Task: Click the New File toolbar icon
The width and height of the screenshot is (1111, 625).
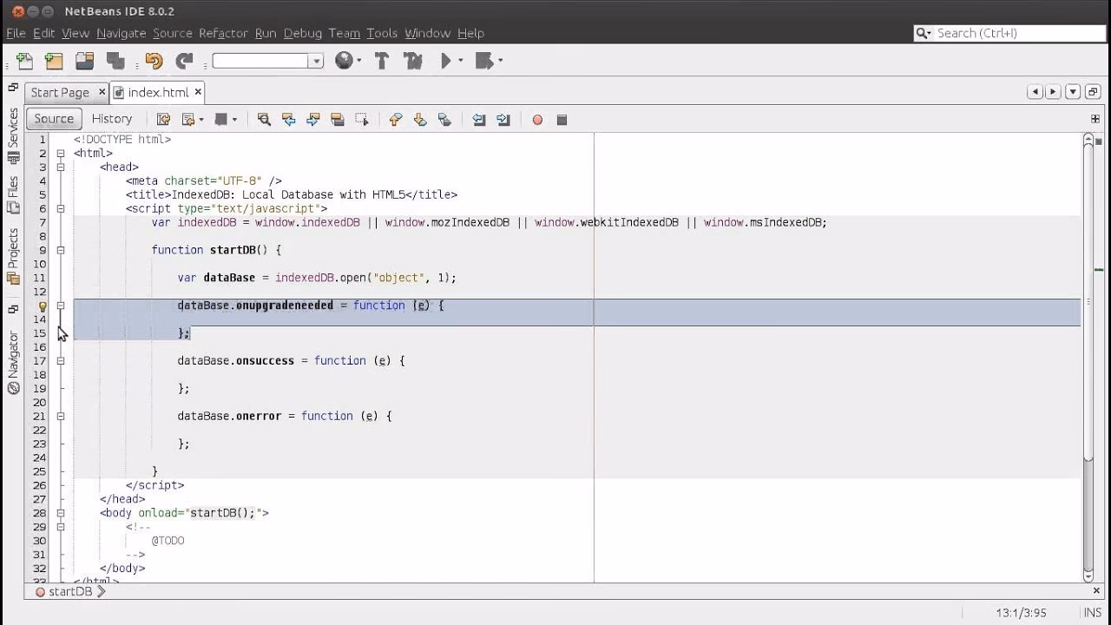Action: click(25, 61)
